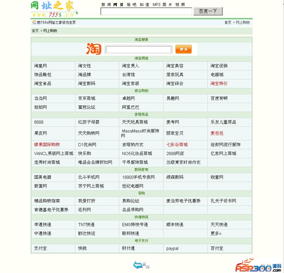Image resolution: width=284 pixels, height=273 pixels.
Task: Select the MP3 search tab
Action: pyautogui.click(x=156, y=5)
